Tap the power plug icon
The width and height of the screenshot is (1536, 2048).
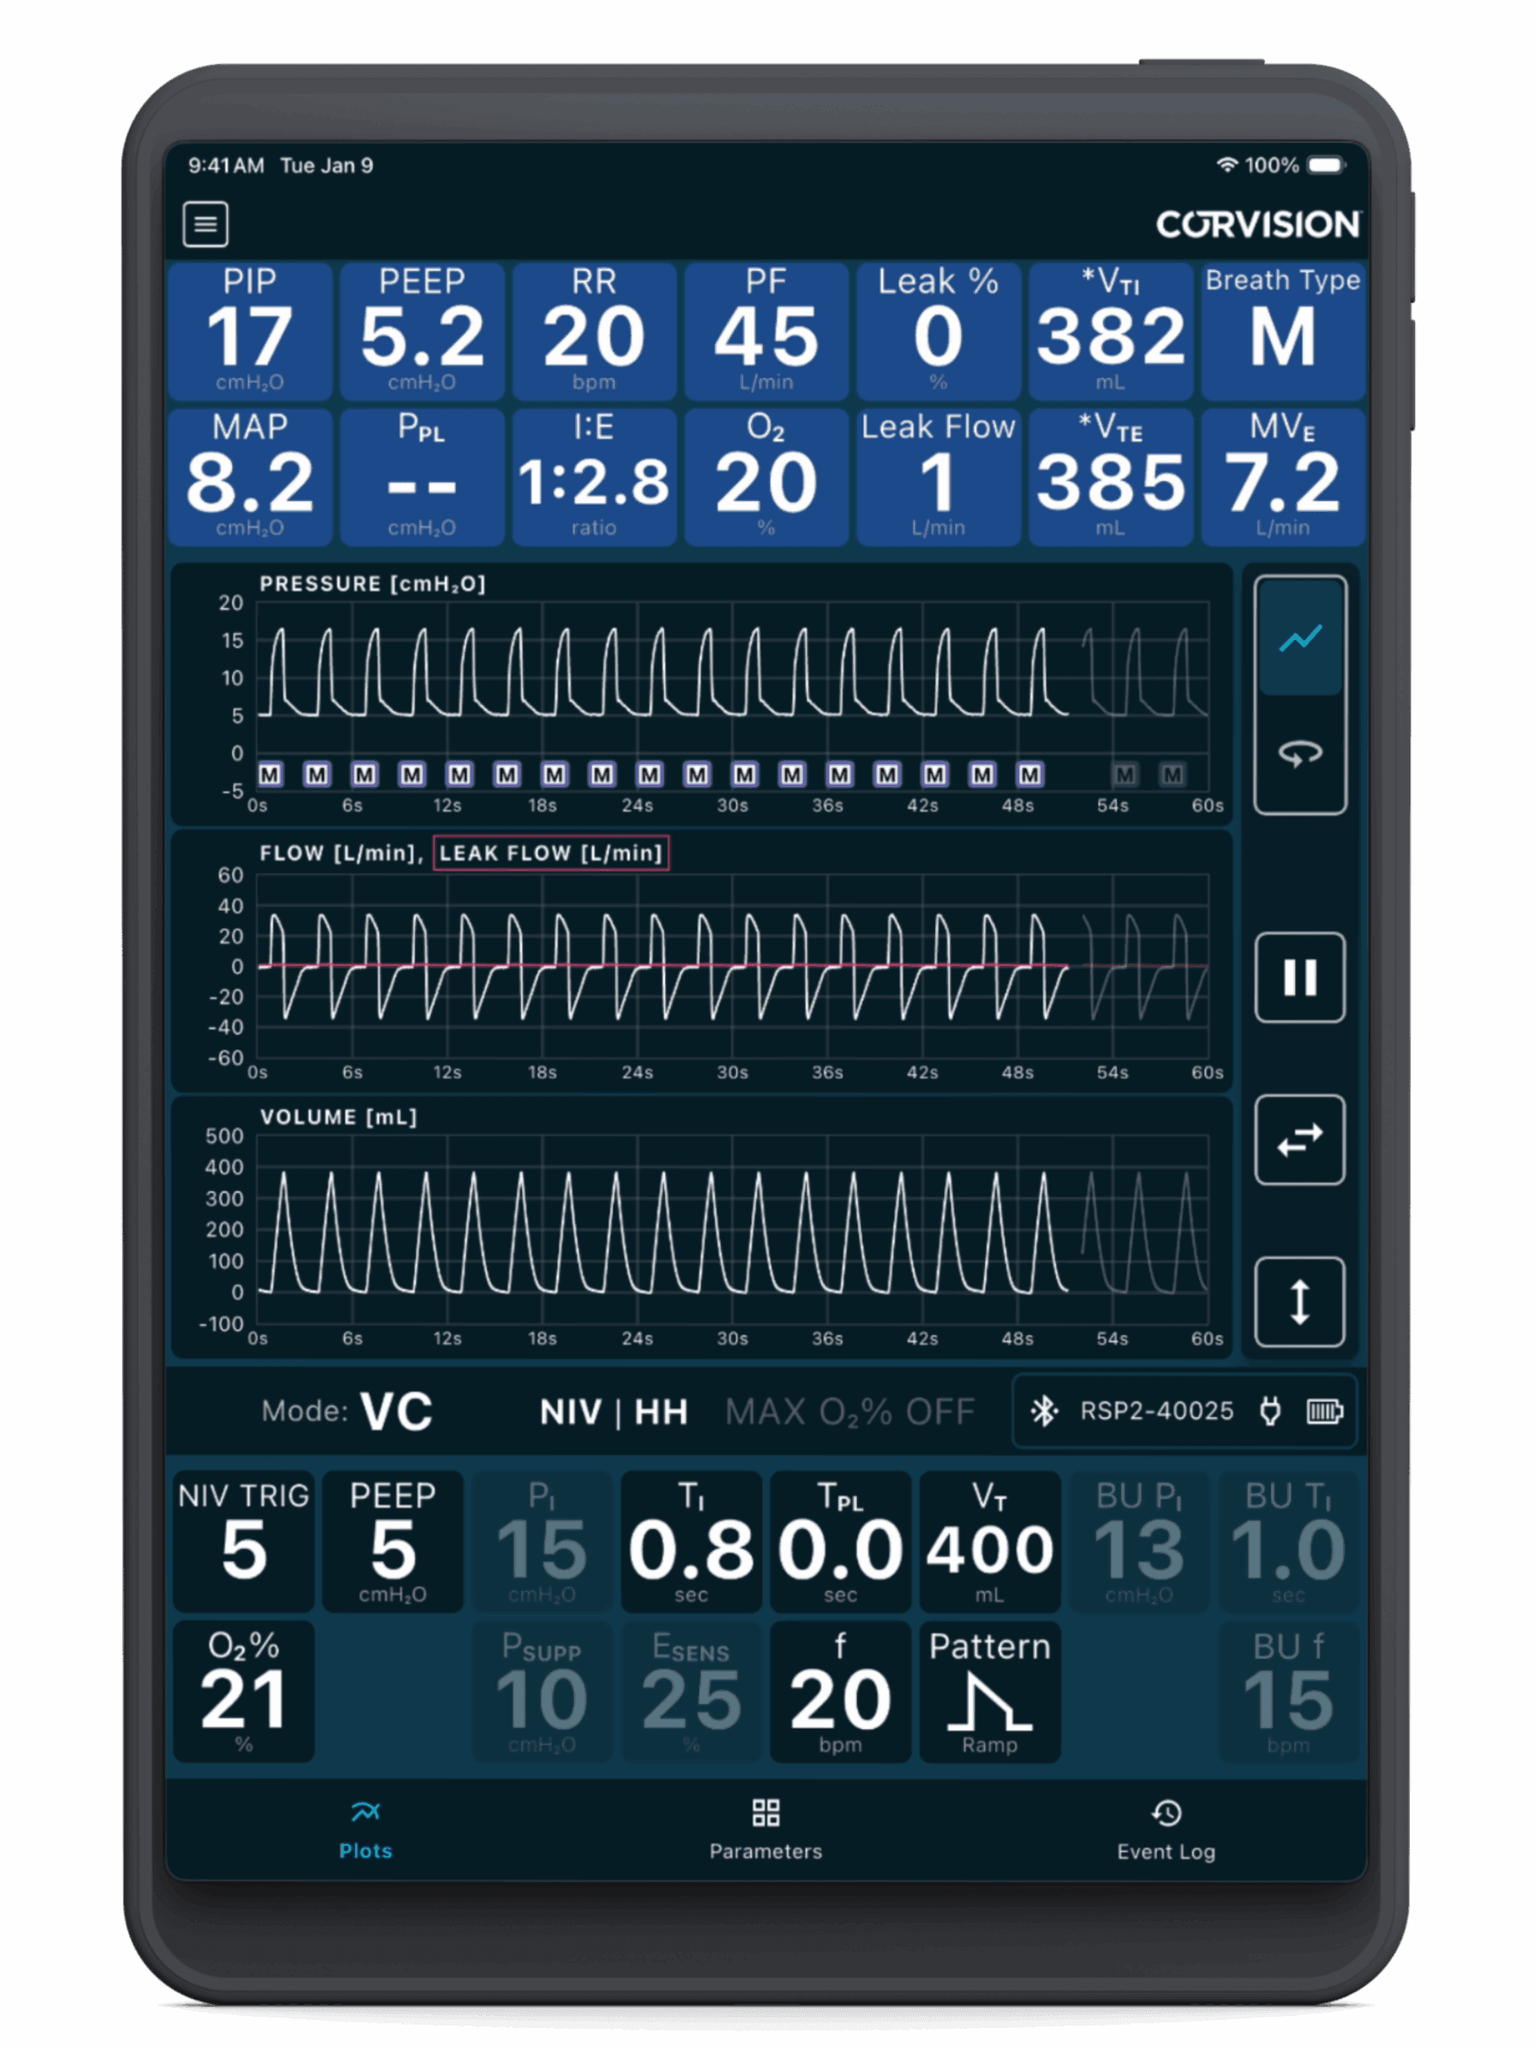(x=1270, y=1411)
